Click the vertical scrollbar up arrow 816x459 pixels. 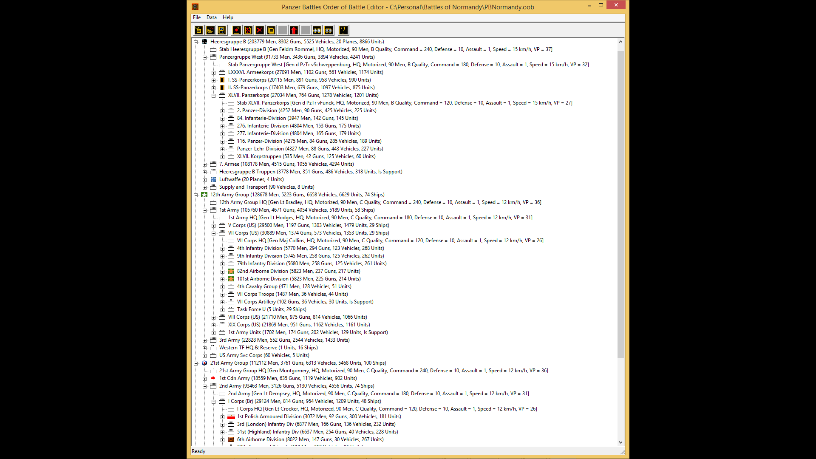[x=620, y=42]
